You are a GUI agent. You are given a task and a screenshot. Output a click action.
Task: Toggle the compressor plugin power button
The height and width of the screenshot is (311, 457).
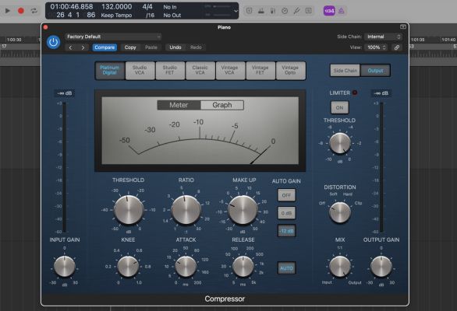click(53, 42)
